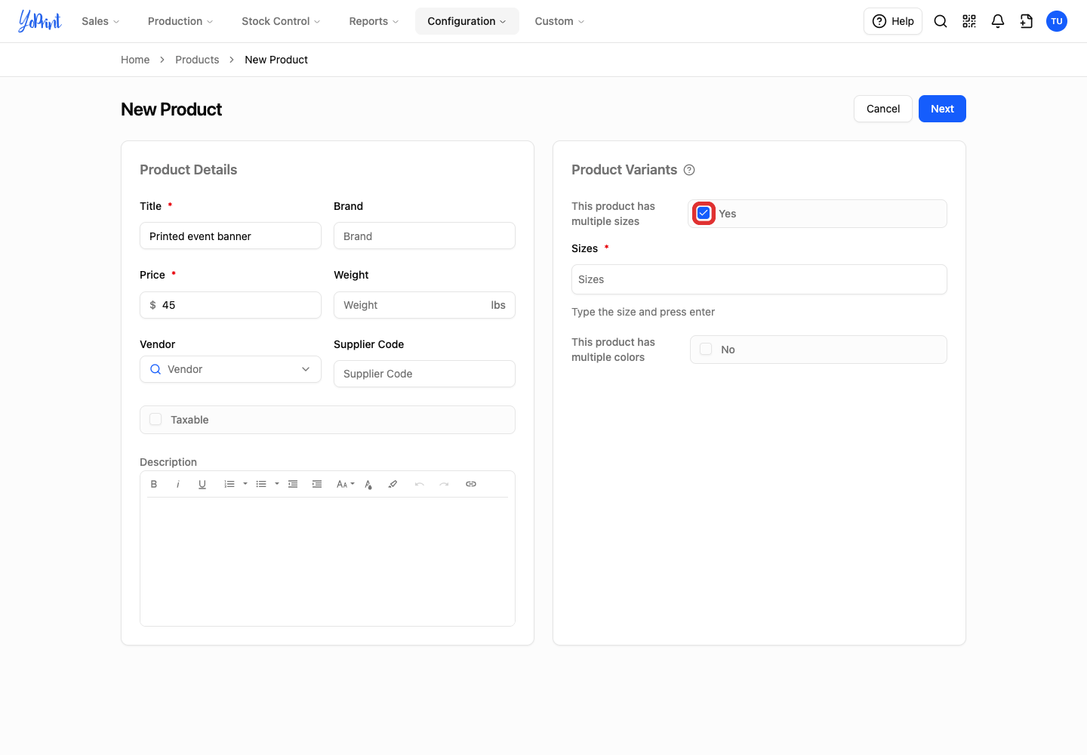Open the TU user avatar menu
This screenshot has width=1087, height=755.
1057,21
